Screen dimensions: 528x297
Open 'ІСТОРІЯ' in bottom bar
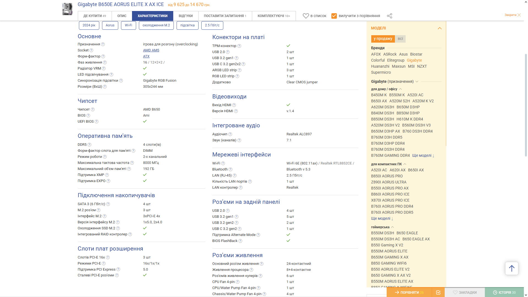(x=504, y=292)
